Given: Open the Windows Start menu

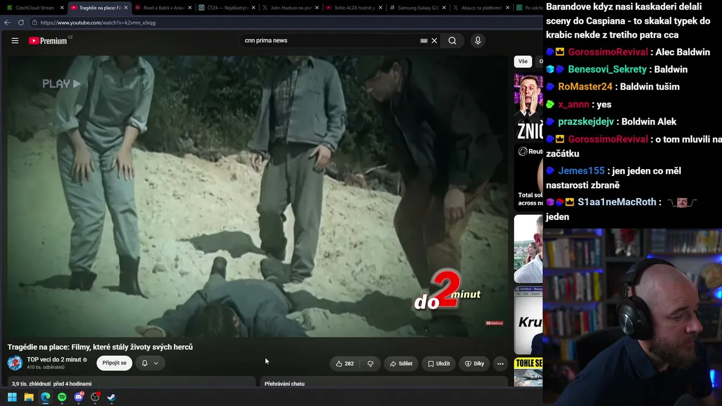Looking at the screenshot, I should pyautogui.click(x=12, y=397).
